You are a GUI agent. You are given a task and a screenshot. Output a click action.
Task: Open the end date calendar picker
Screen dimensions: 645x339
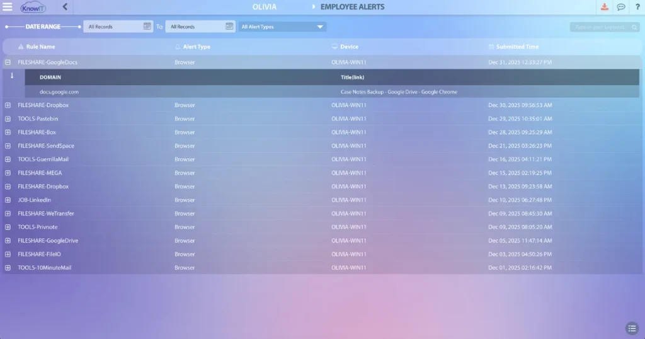coord(229,26)
